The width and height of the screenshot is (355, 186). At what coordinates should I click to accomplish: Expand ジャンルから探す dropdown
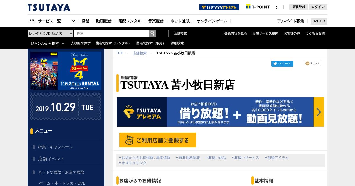click(47, 43)
